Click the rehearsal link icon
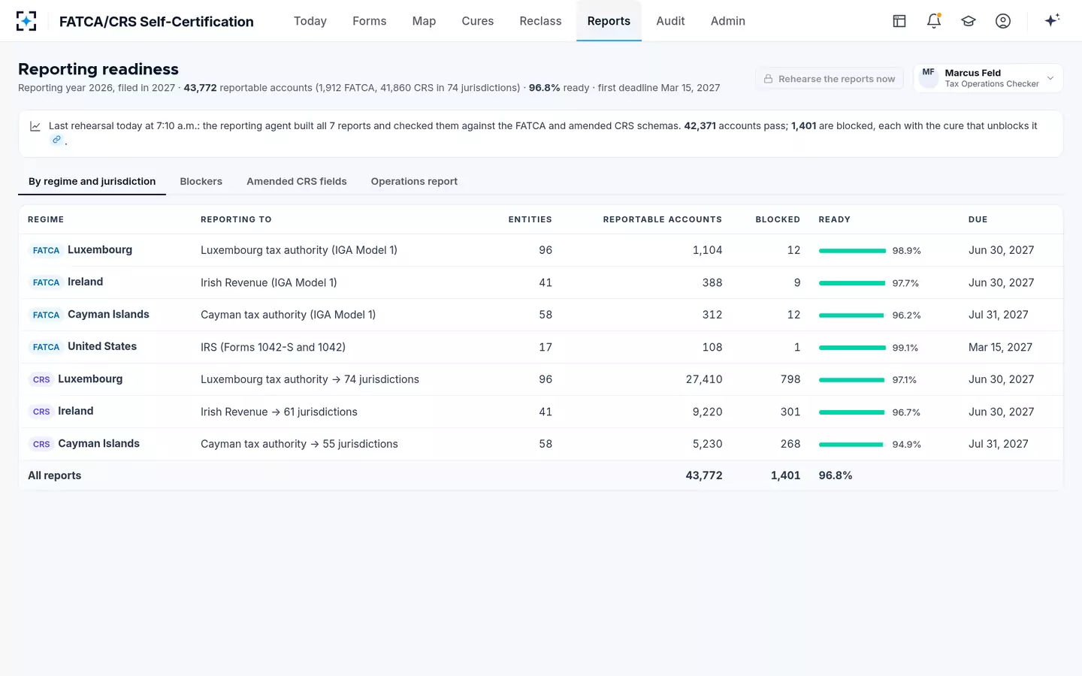 (x=56, y=140)
